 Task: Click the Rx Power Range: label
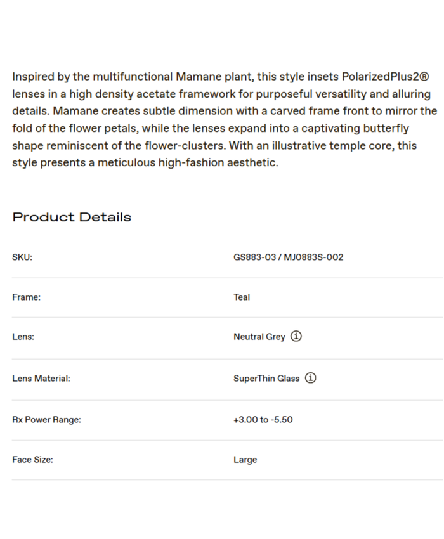46,420
